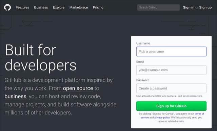This screenshot has width=217, height=131.
Task: Select the Email input field
Action: tap(171, 70)
